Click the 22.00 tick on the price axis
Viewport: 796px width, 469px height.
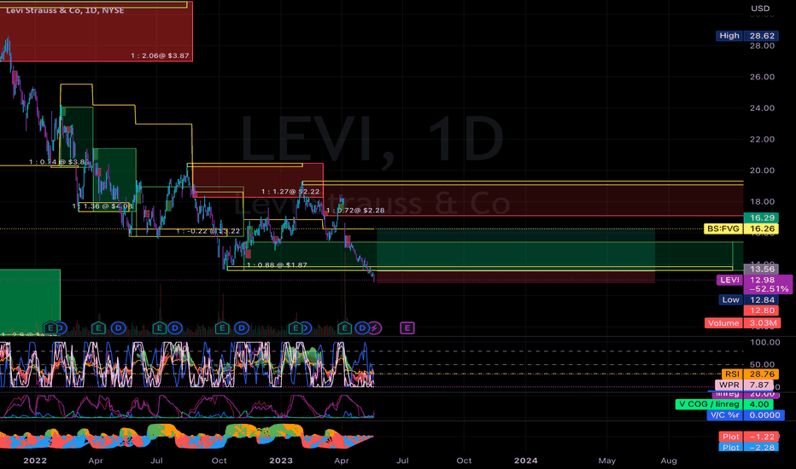[762, 139]
